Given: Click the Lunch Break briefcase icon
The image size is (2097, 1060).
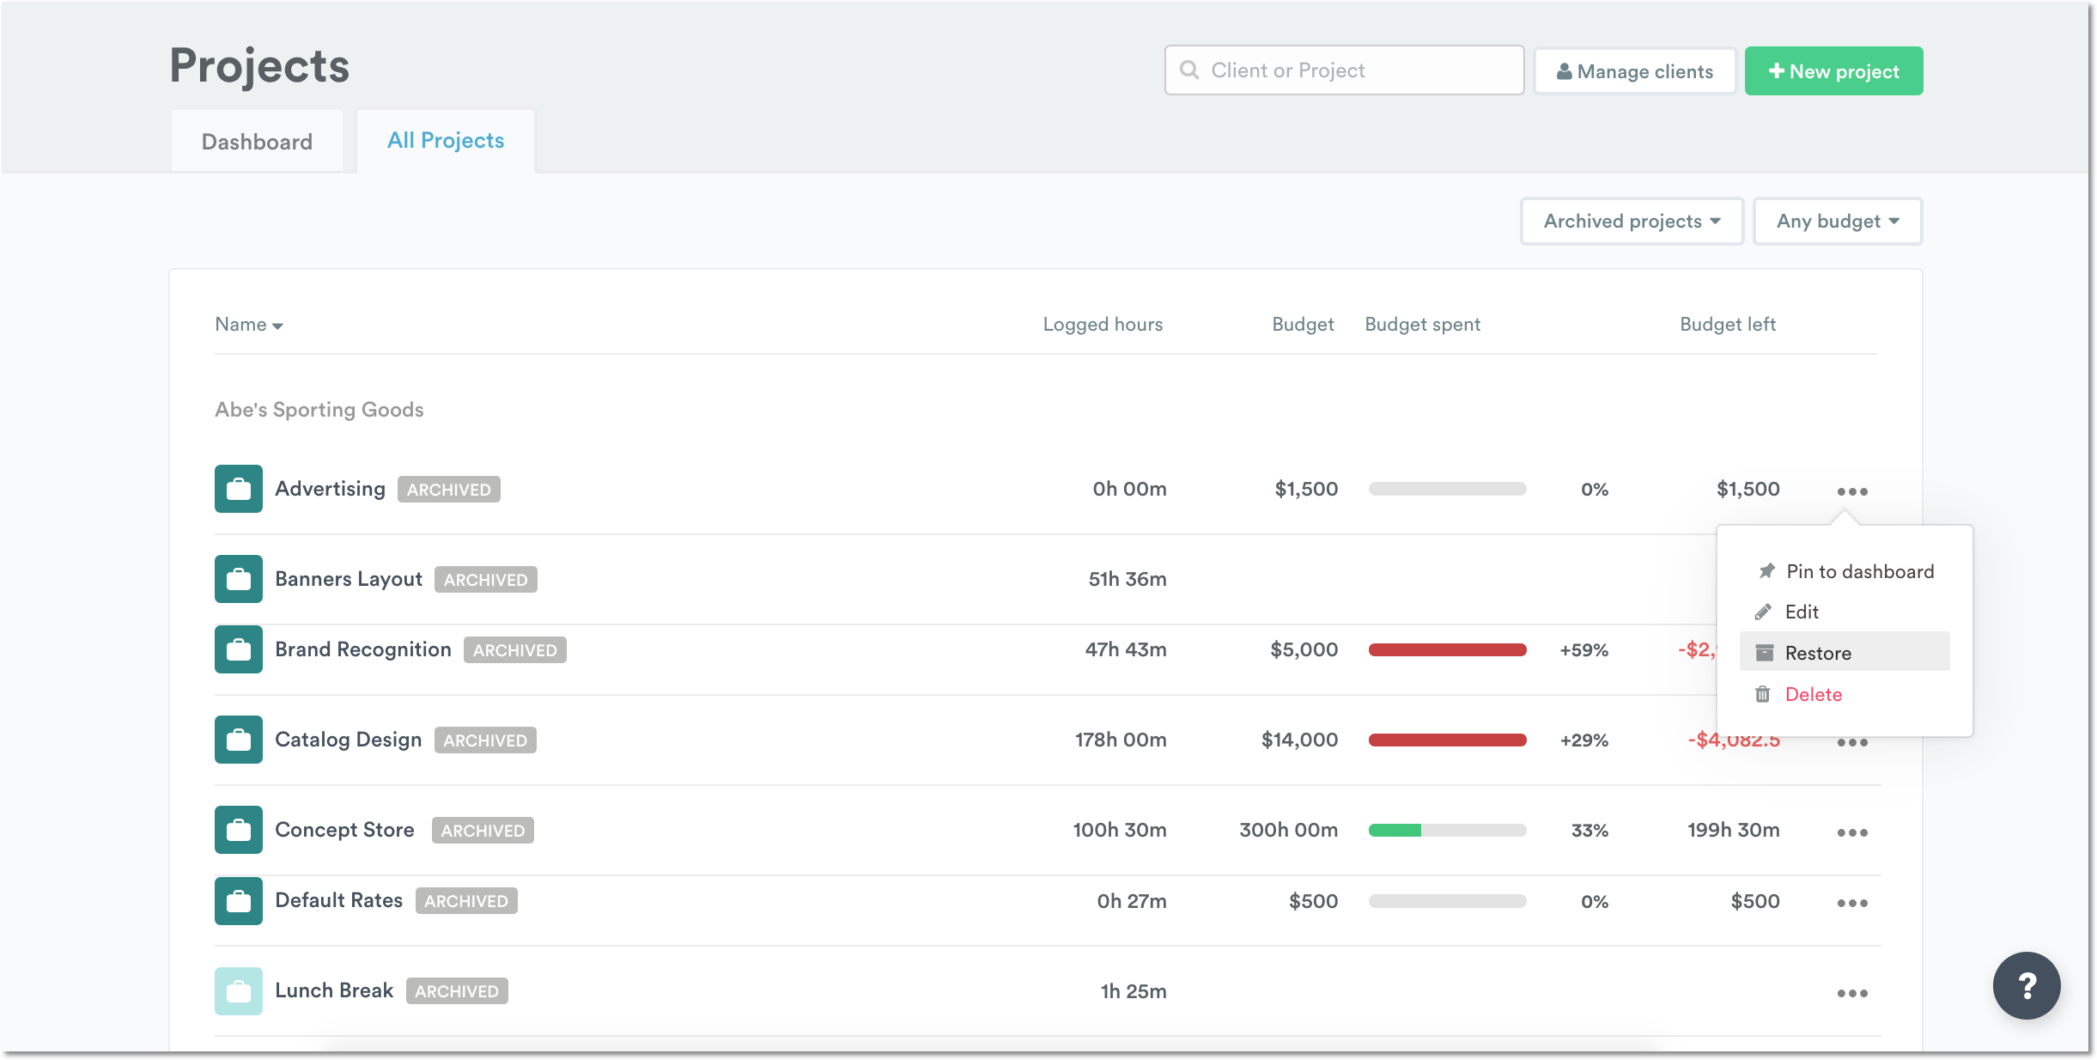Looking at the screenshot, I should point(238,990).
